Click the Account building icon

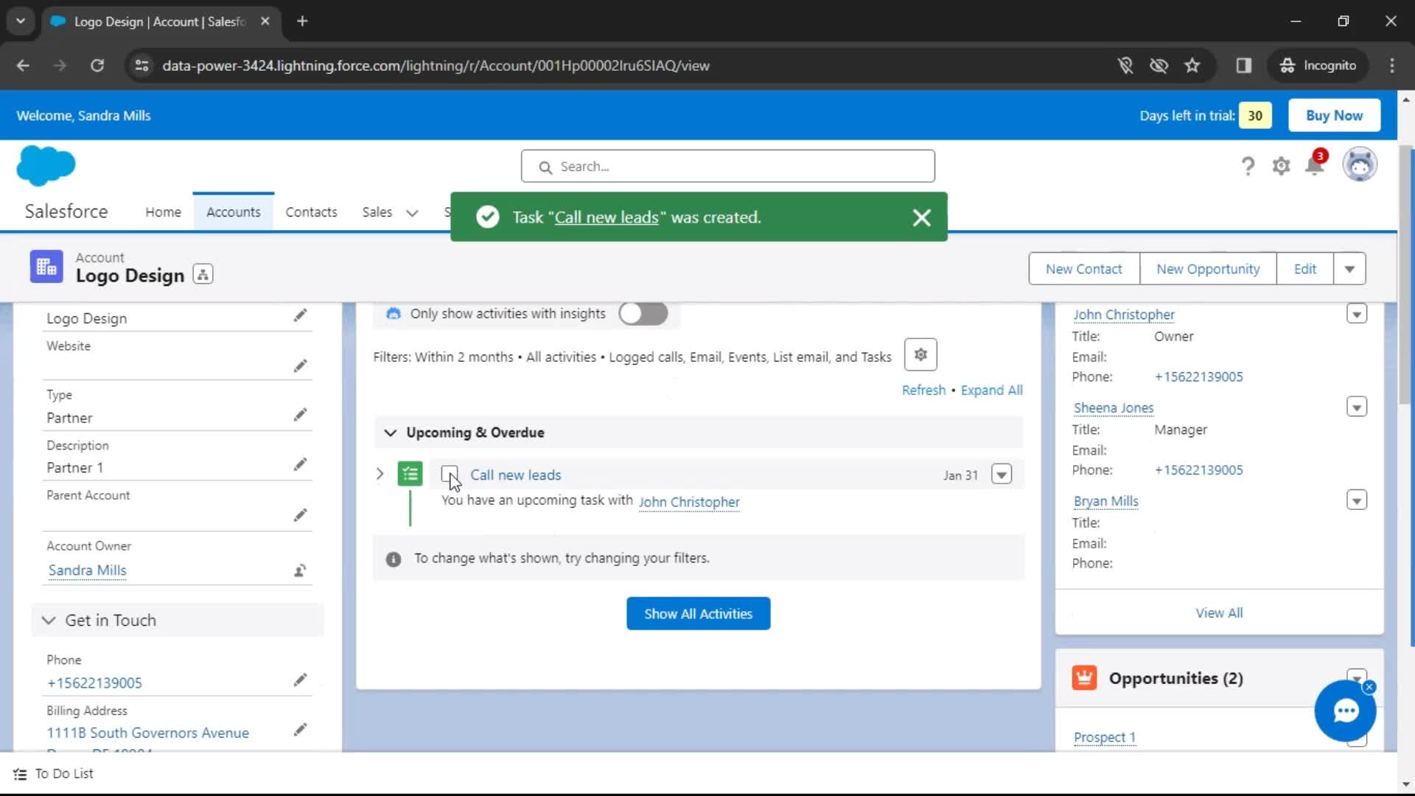click(46, 267)
